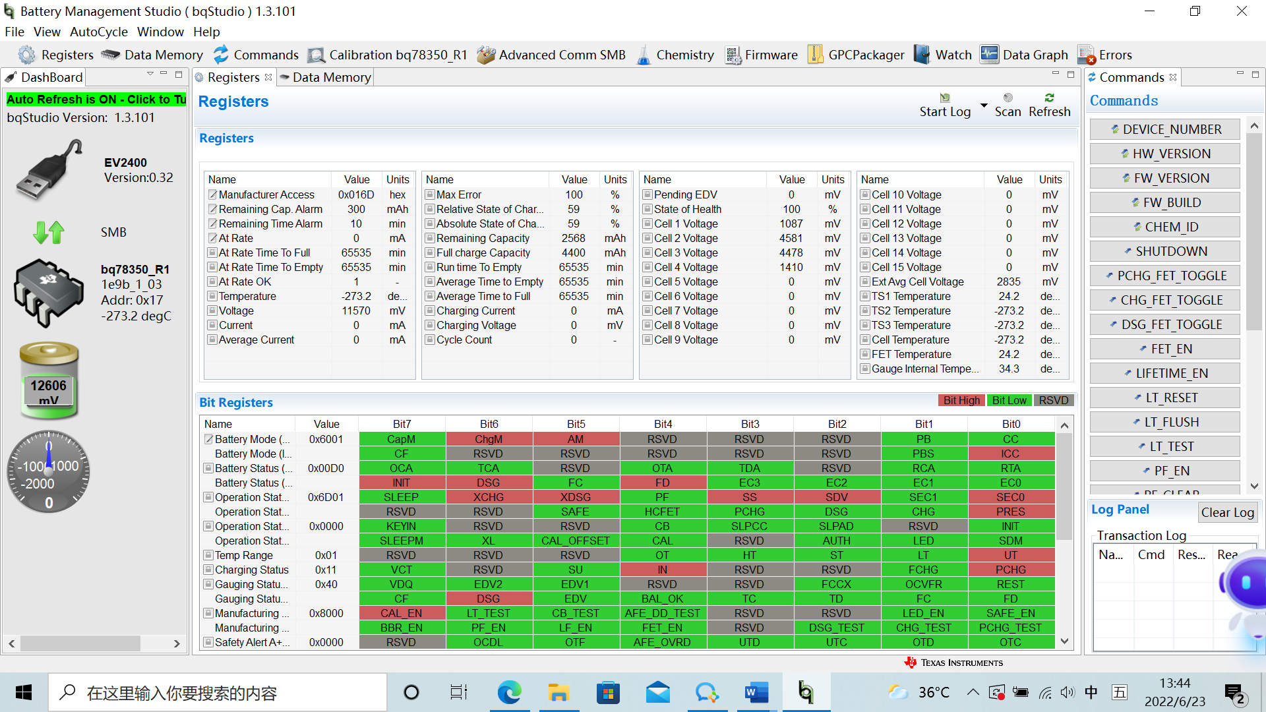
Task: Send the CHG_FET_TOGGLE command
Action: (x=1164, y=300)
